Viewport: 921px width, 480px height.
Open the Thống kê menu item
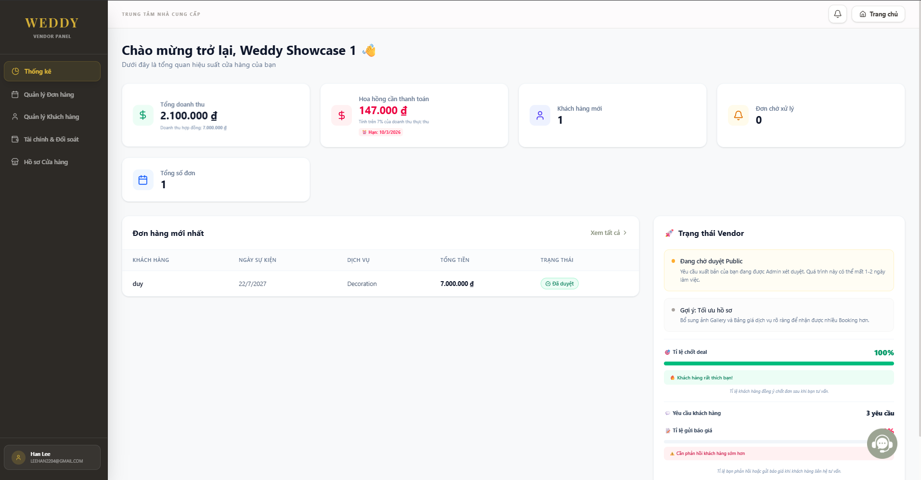[x=52, y=71]
